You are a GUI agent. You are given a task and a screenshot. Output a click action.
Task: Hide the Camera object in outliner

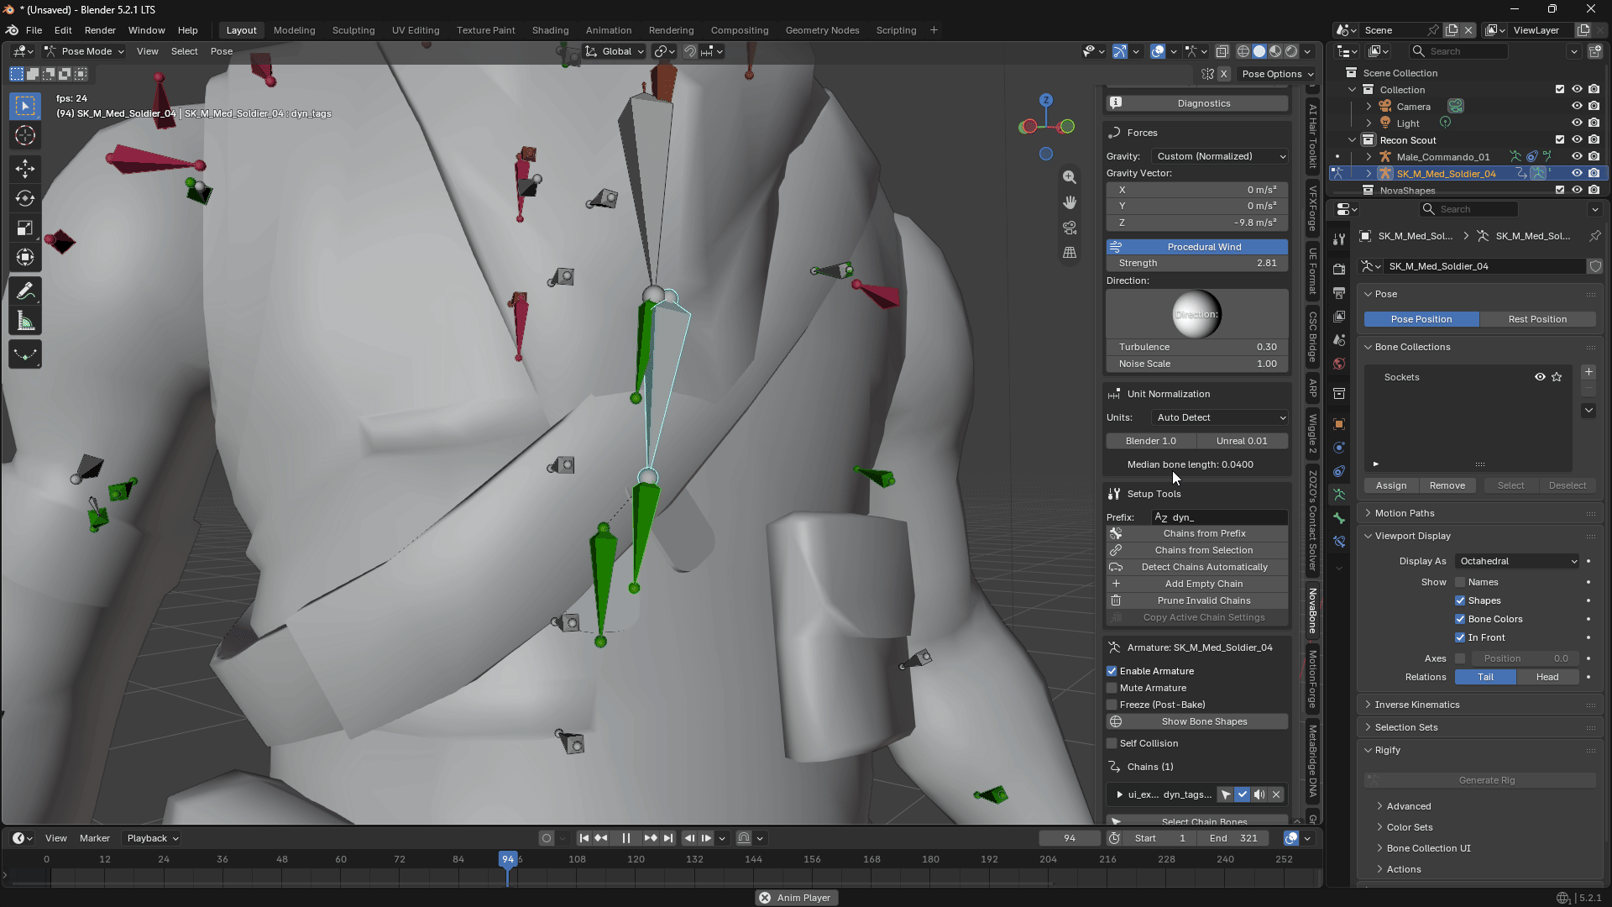click(1577, 107)
